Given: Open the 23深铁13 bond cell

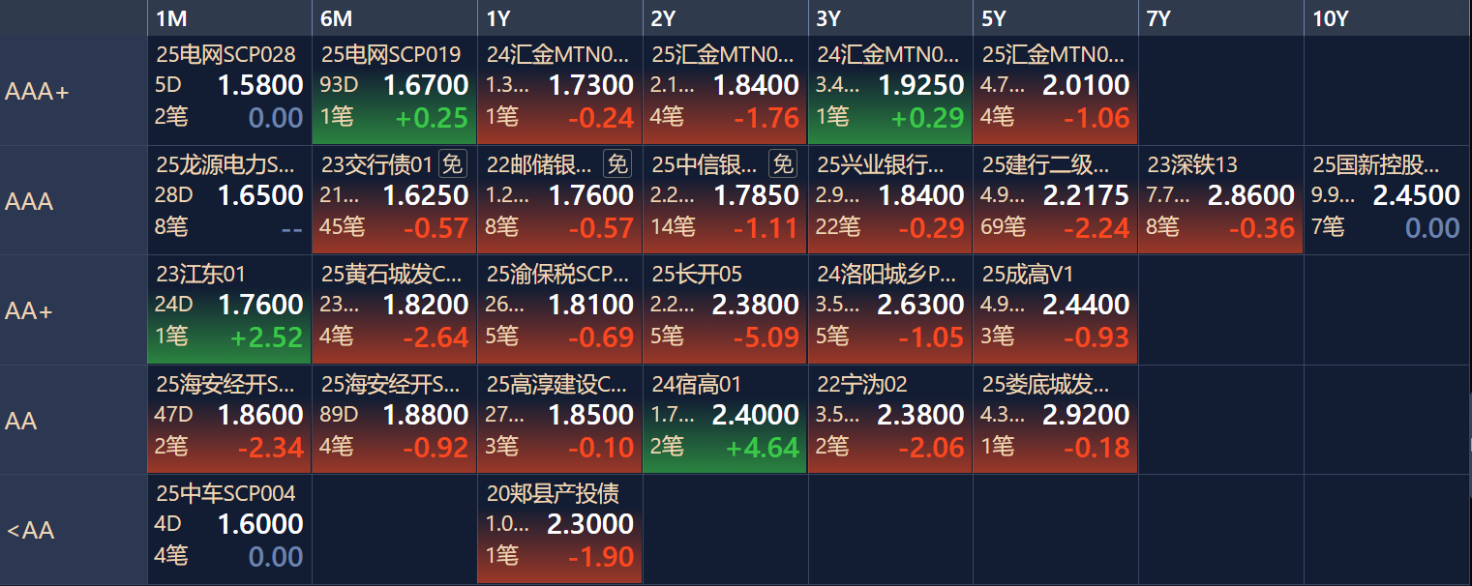Looking at the screenshot, I should pyautogui.click(x=1221, y=200).
